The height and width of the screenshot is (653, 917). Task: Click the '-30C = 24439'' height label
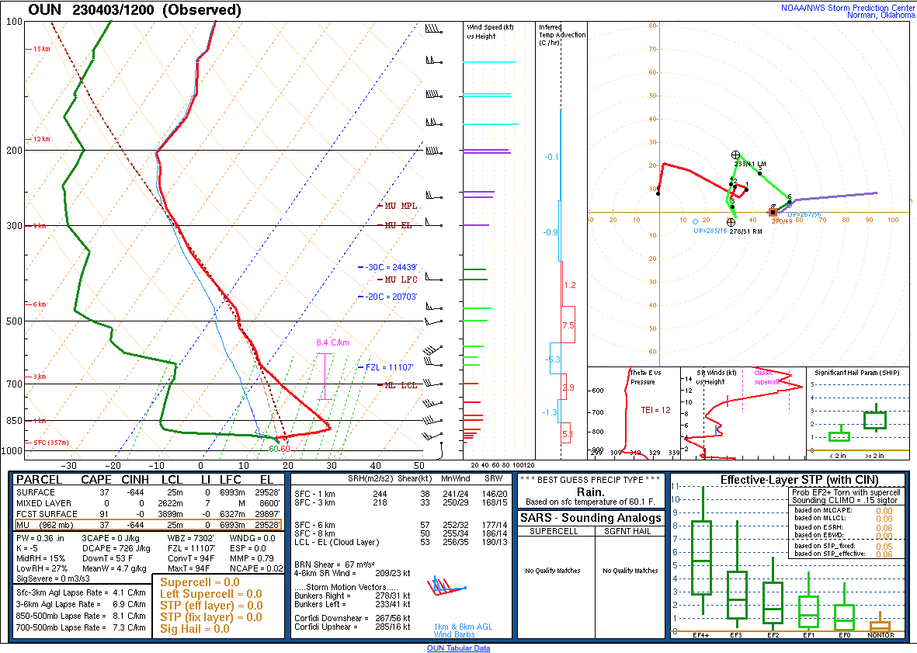(x=391, y=267)
